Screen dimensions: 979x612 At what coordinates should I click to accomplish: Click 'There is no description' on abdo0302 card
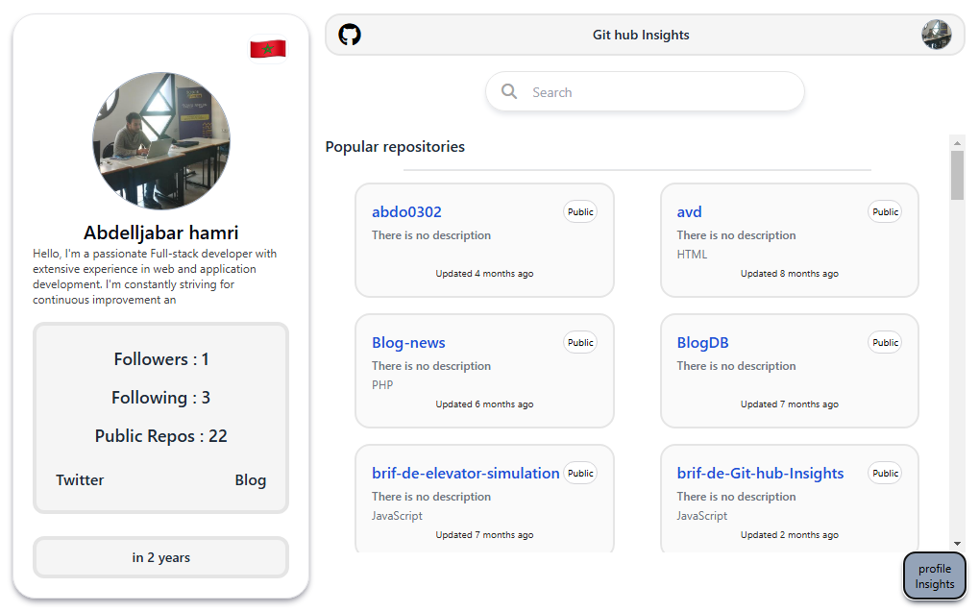click(x=431, y=235)
